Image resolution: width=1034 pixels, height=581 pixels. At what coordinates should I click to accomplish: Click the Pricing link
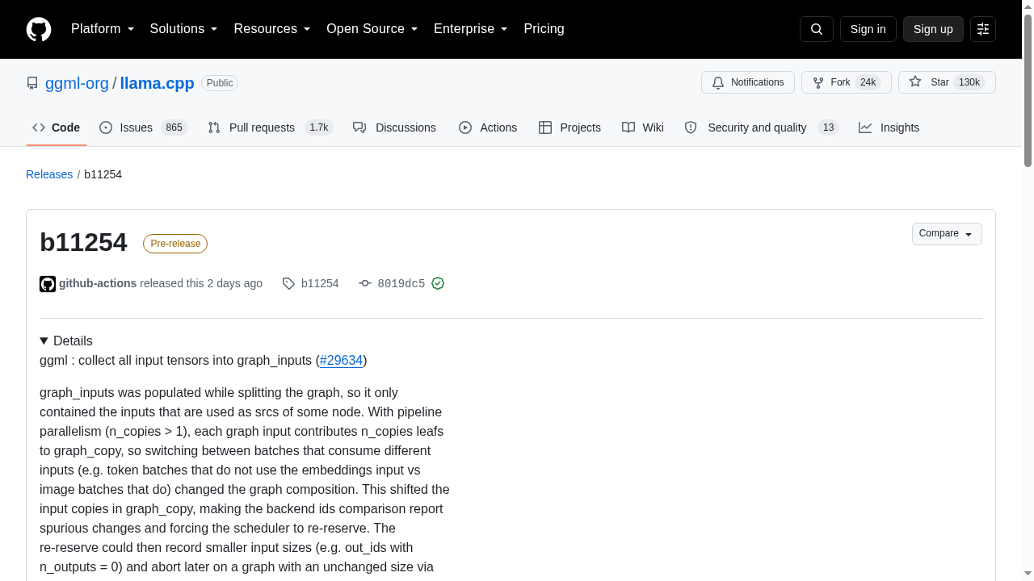point(544,29)
